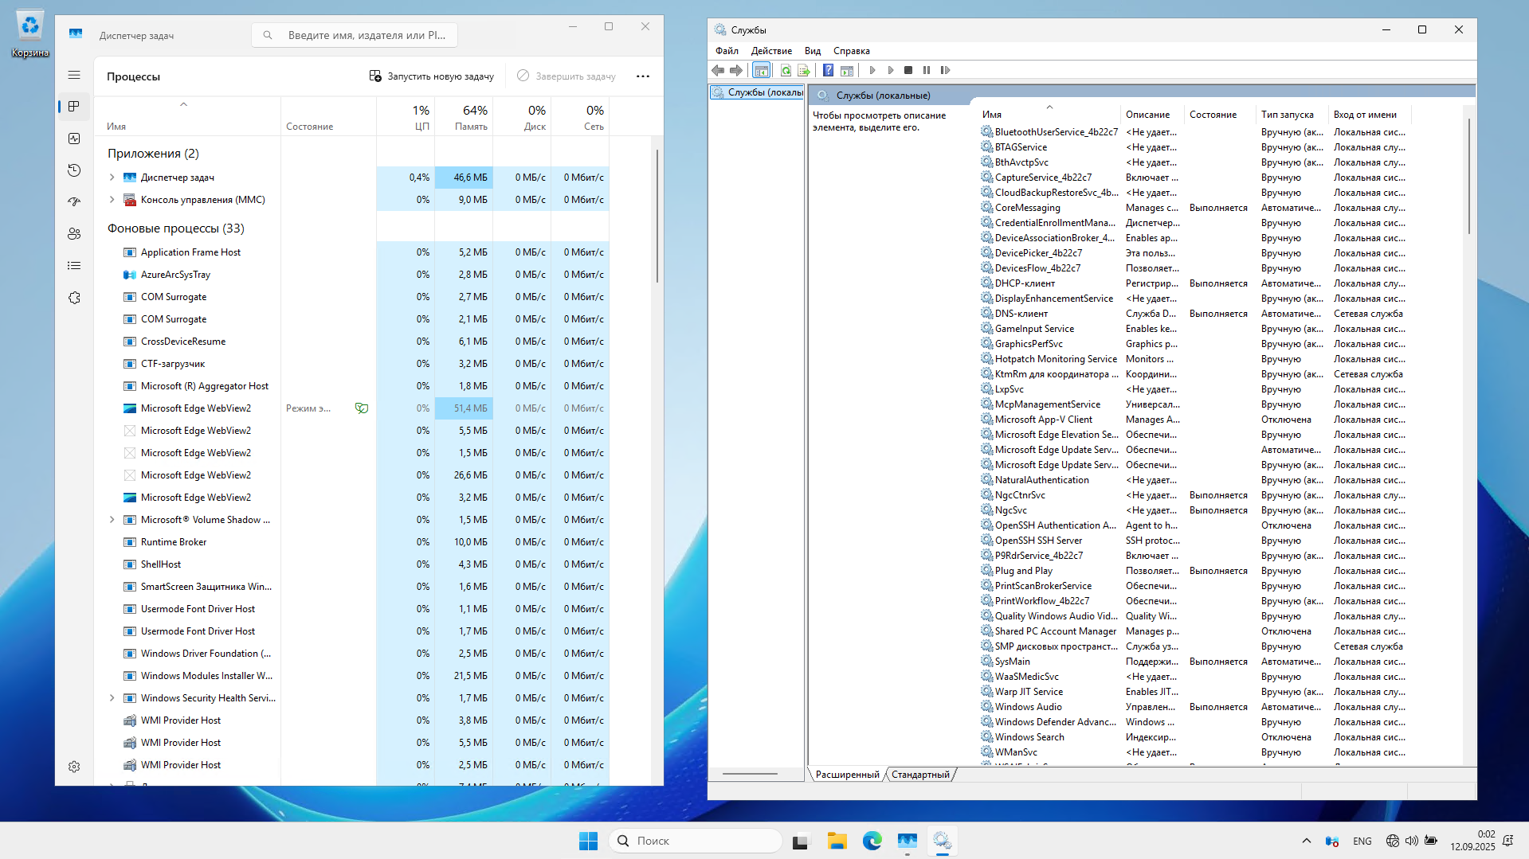
Task: Open Task Manager settings gear icon
Action: [74, 767]
